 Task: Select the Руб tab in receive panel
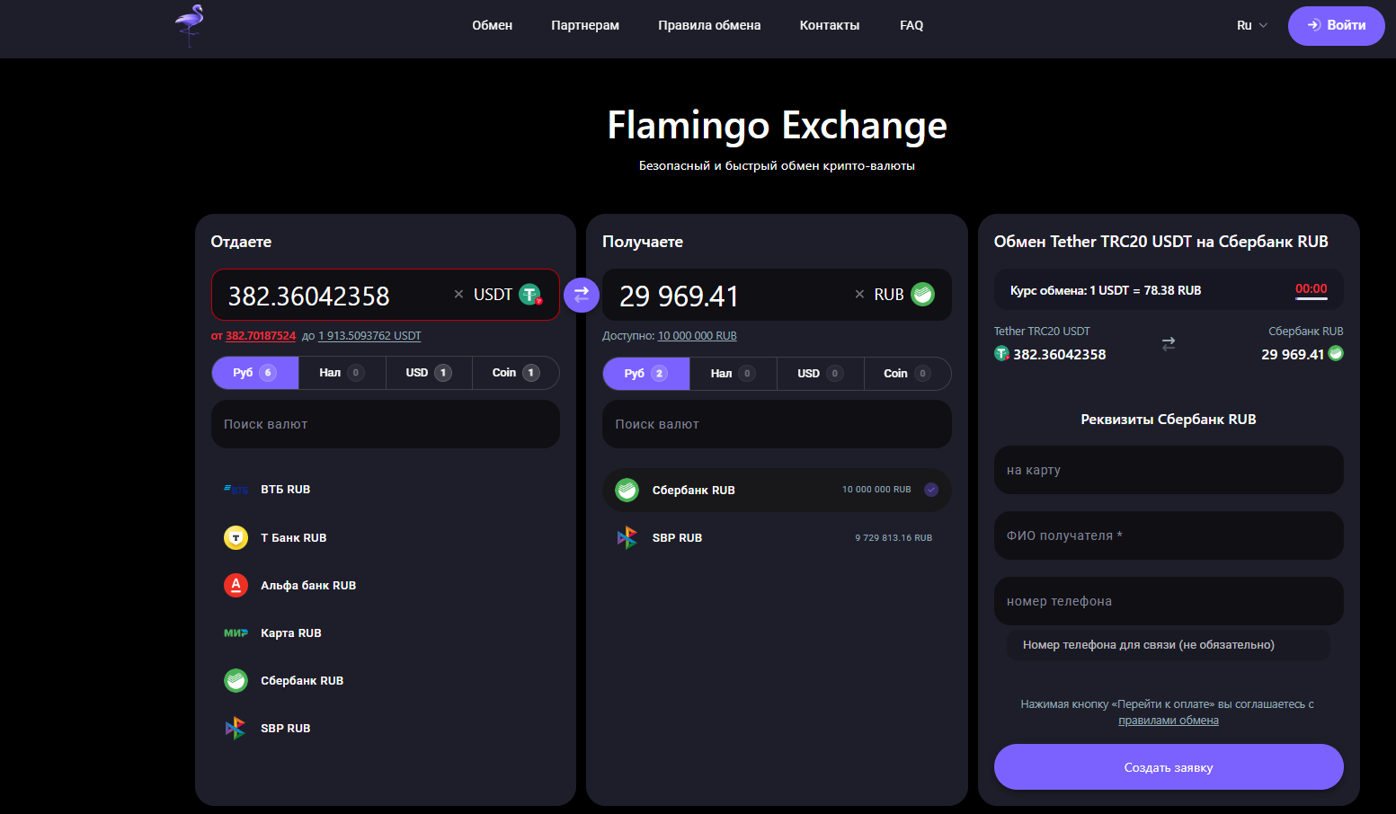click(646, 374)
